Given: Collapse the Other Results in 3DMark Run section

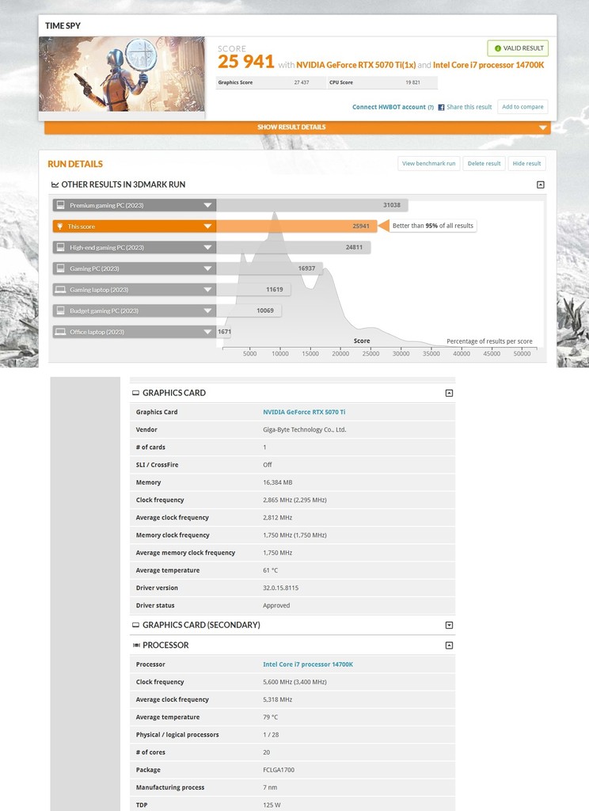Looking at the screenshot, I should tap(541, 185).
